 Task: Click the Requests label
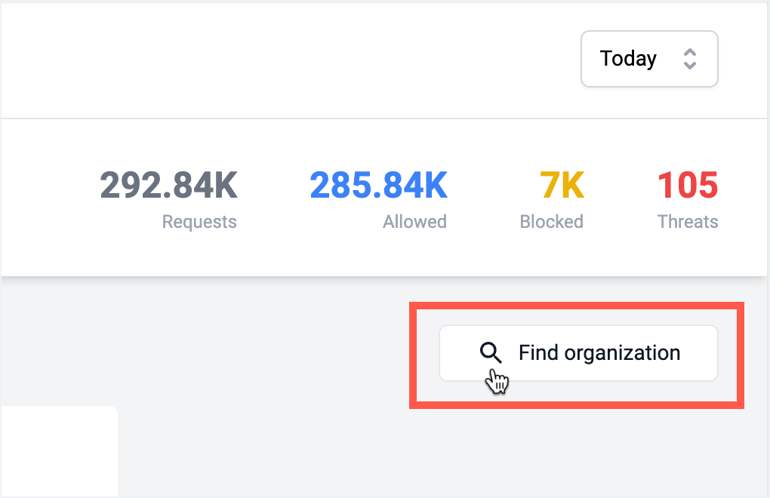tap(199, 222)
